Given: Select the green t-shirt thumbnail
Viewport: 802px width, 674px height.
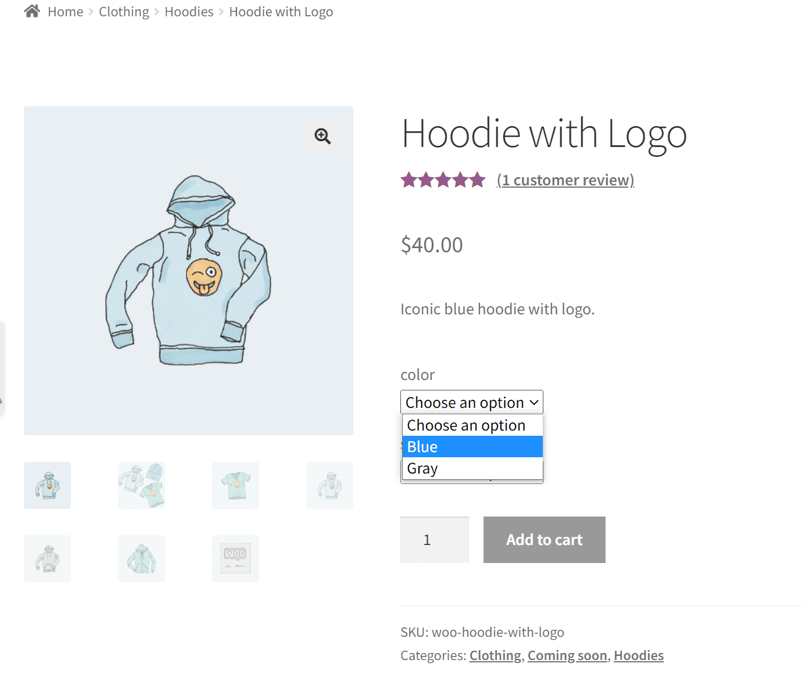Looking at the screenshot, I should click(x=235, y=485).
